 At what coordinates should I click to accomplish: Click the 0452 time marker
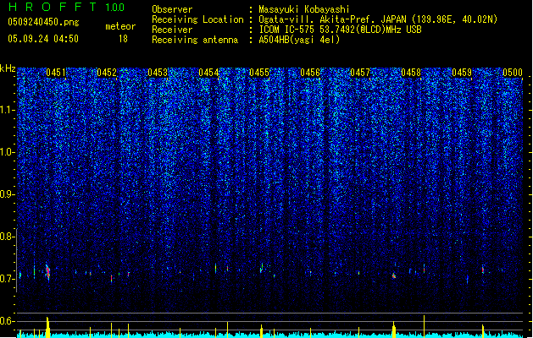107,73
